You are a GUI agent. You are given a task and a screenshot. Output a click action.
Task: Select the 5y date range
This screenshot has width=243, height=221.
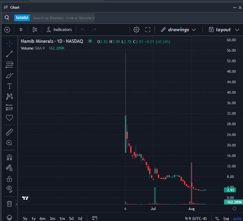coord(25,219)
